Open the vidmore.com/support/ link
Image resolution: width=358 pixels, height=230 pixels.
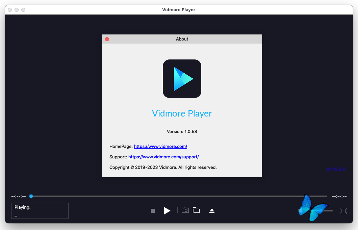163,157
